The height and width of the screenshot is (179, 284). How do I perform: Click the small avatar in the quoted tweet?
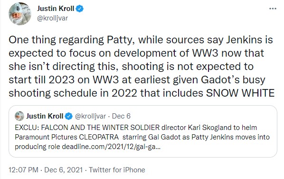(19, 116)
